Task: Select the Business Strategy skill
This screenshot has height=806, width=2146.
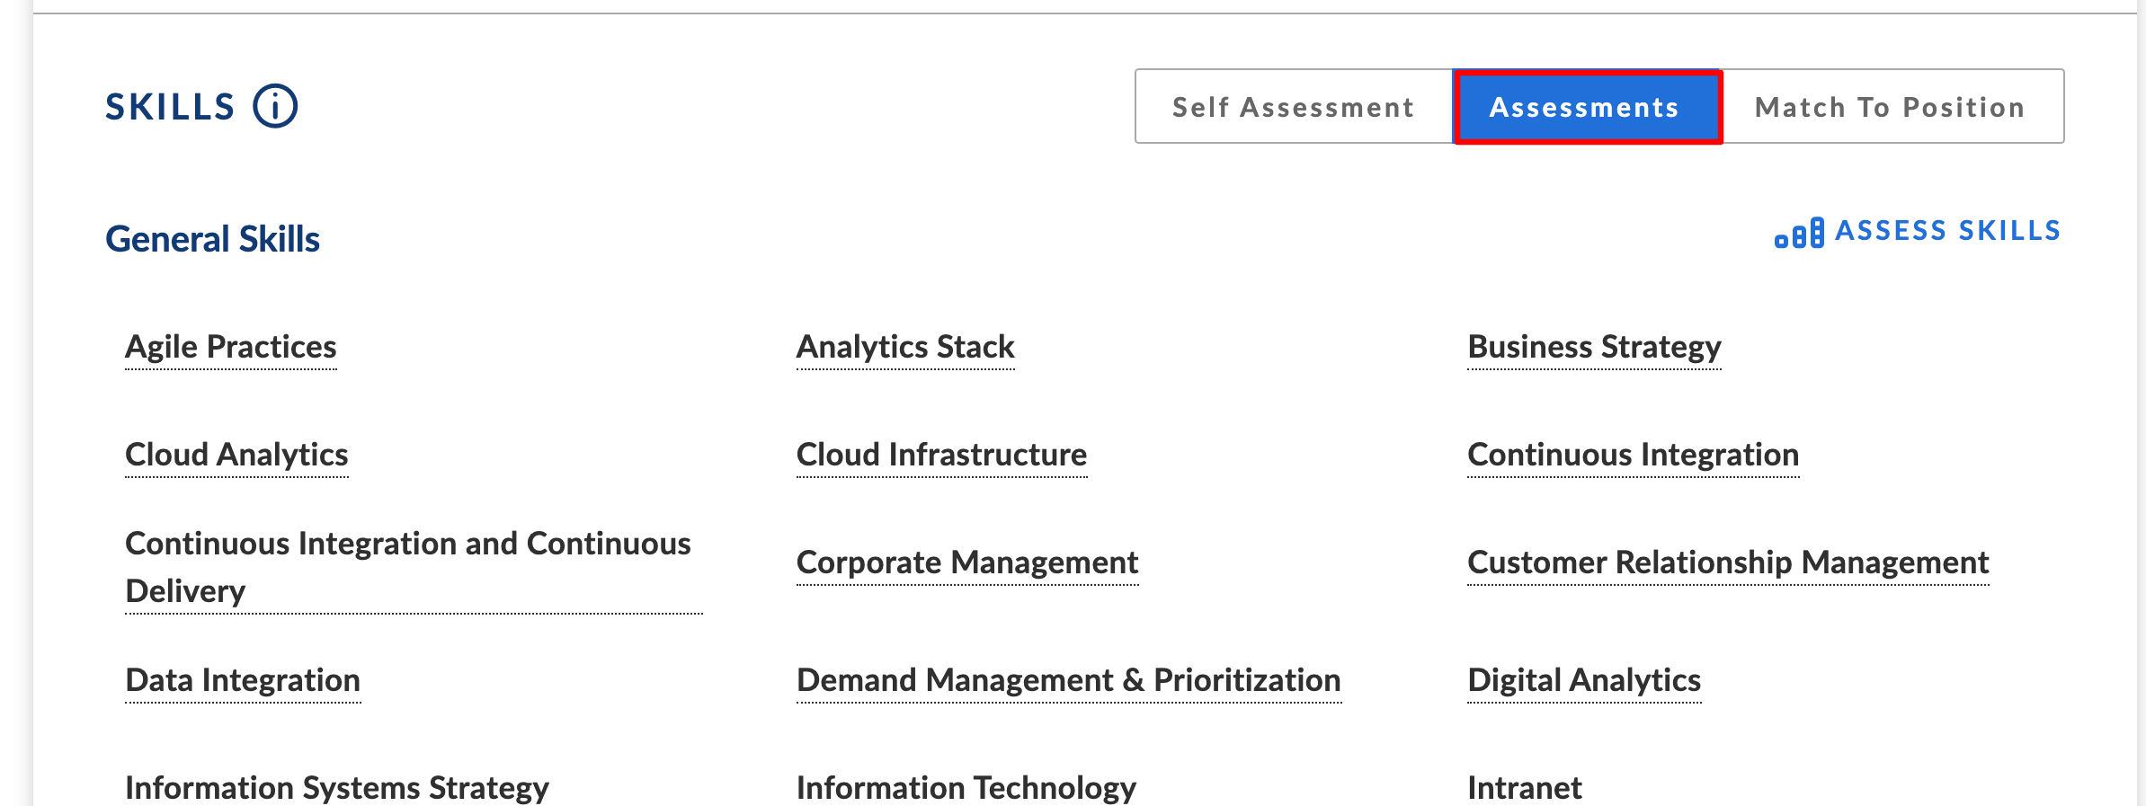Action: pyautogui.click(x=1594, y=348)
